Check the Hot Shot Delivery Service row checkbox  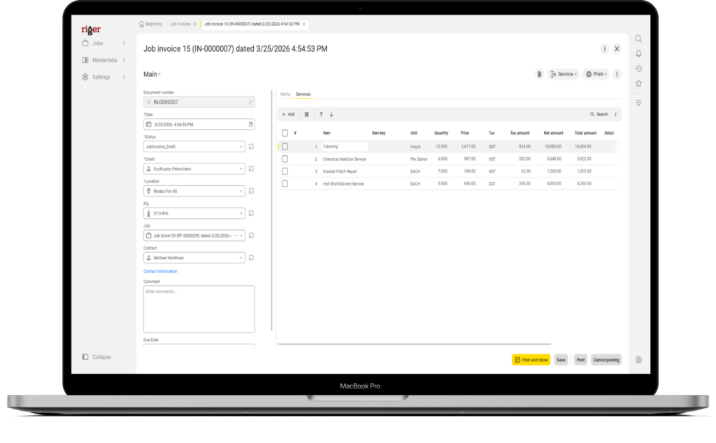285,184
